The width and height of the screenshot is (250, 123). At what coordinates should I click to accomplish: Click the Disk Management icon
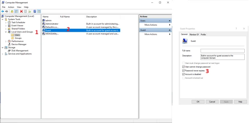[x=9, y=51]
